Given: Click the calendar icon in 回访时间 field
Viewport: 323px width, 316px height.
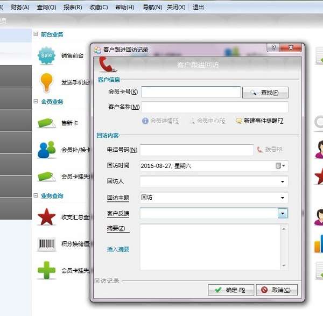Looking at the screenshot, I should 278,166.
